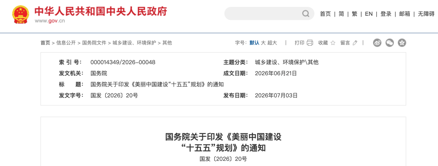Click breadcrumb 城乡建设、环境保护

click(x=134, y=43)
